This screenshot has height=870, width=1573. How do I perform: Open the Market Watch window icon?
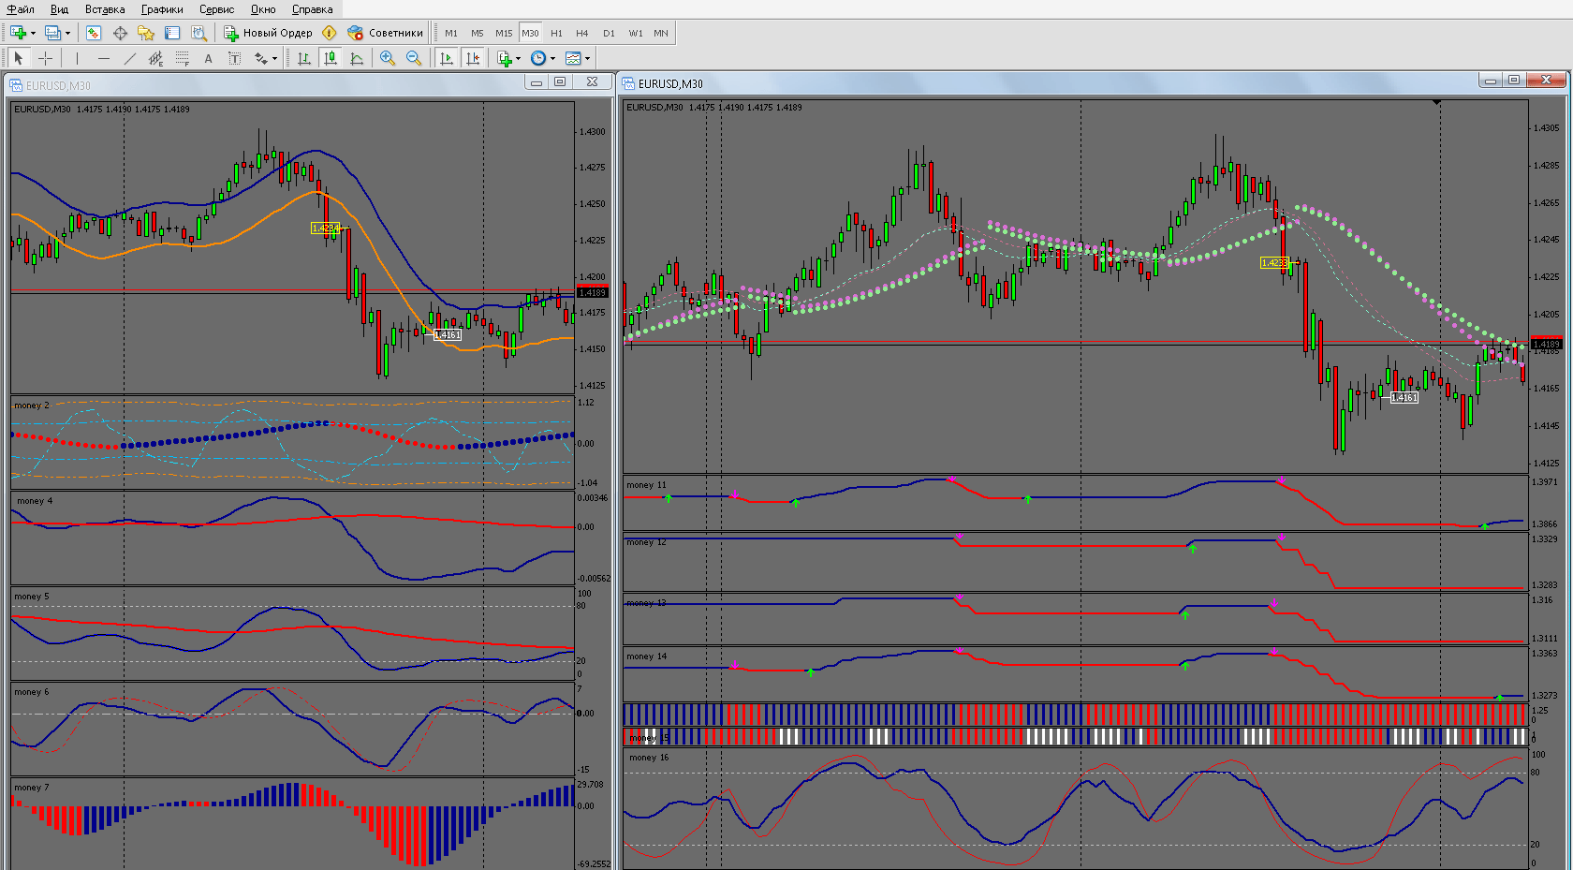[94, 33]
